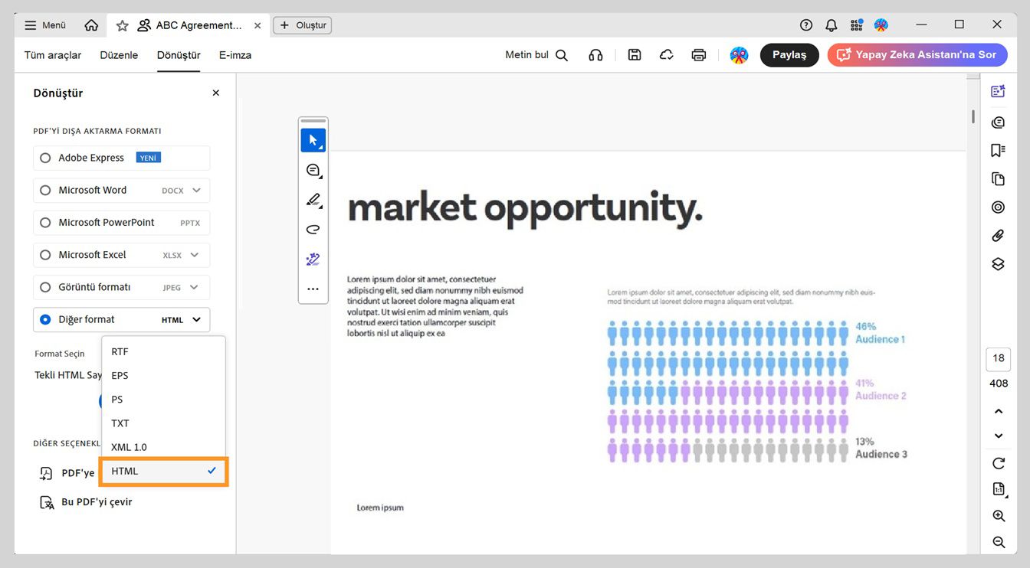The height and width of the screenshot is (568, 1030).
Task: Select the freeform draw tool
Action: [x=313, y=229]
